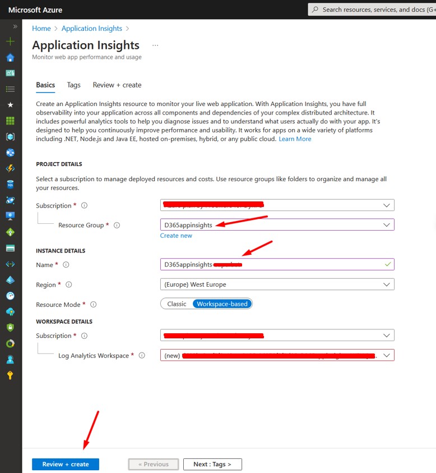Focus the Search resources, services, and docs box
The height and width of the screenshot is (473, 436).
pos(372,10)
